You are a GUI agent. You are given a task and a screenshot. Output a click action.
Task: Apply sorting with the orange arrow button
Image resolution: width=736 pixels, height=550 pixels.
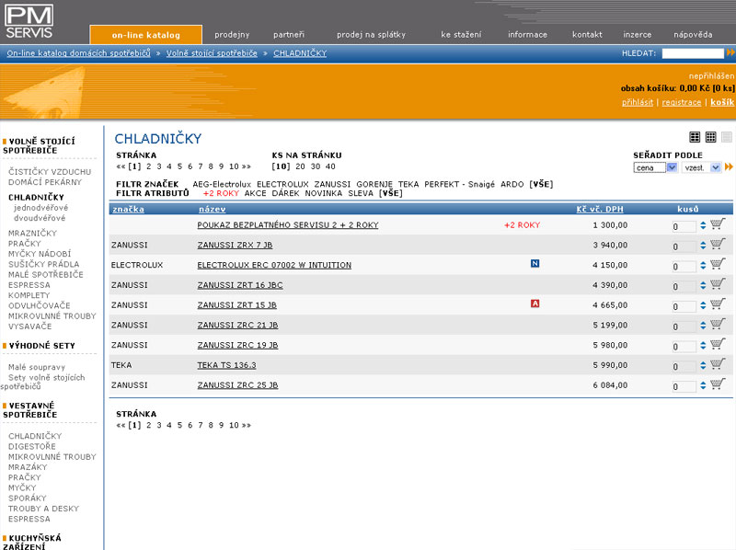(729, 167)
